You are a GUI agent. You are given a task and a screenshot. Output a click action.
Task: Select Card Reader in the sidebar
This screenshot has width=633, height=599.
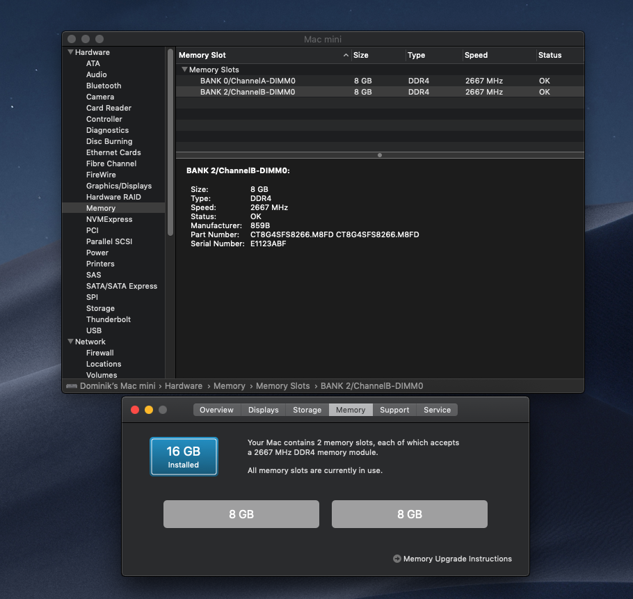[109, 108]
